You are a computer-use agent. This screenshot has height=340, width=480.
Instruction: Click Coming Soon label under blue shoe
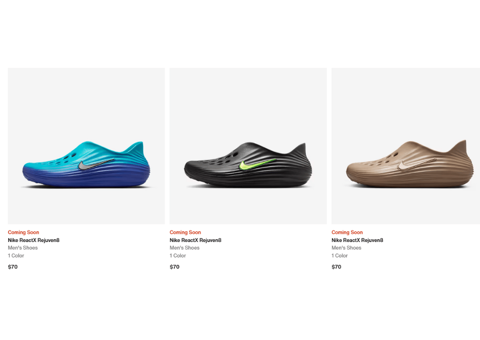point(24,232)
